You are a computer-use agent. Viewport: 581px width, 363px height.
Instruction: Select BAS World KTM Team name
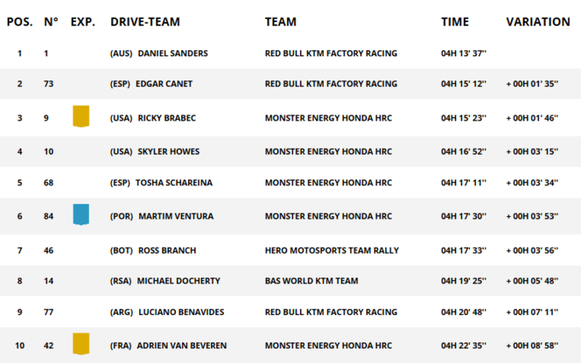point(311,281)
